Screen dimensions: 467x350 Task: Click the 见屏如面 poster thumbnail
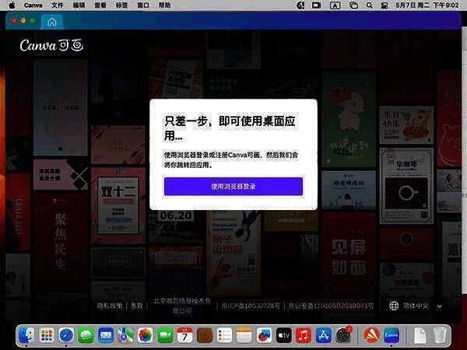(349, 255)
